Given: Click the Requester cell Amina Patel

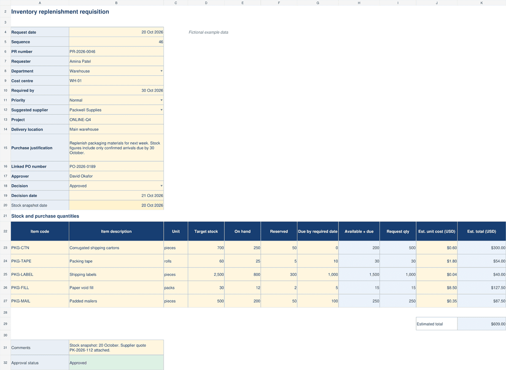Looking at the screenshot, I should coord(116,61).
